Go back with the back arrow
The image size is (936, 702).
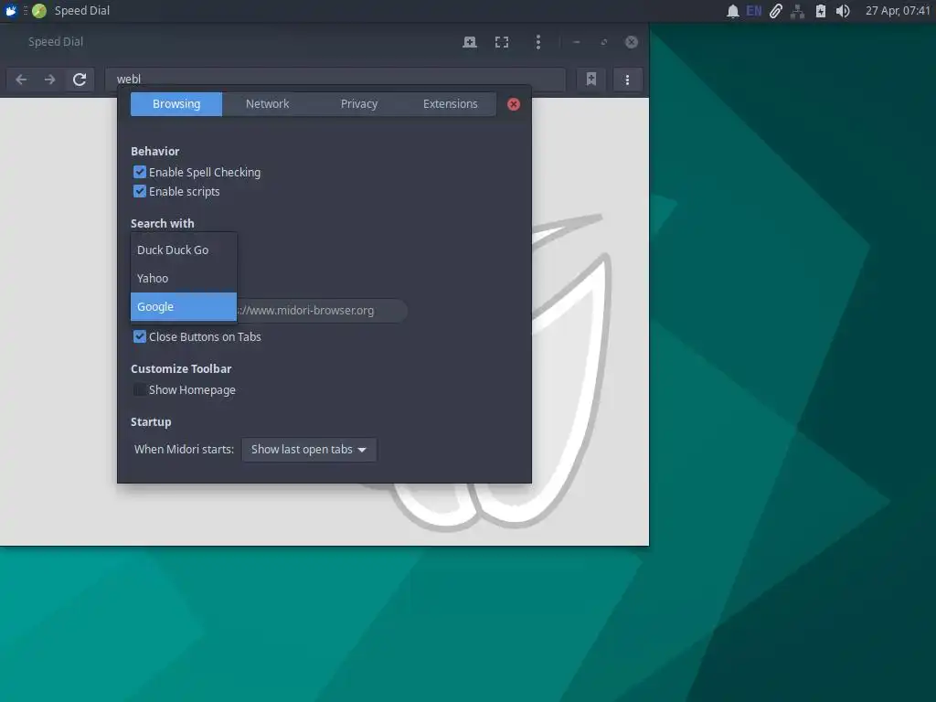pos(22,80)
